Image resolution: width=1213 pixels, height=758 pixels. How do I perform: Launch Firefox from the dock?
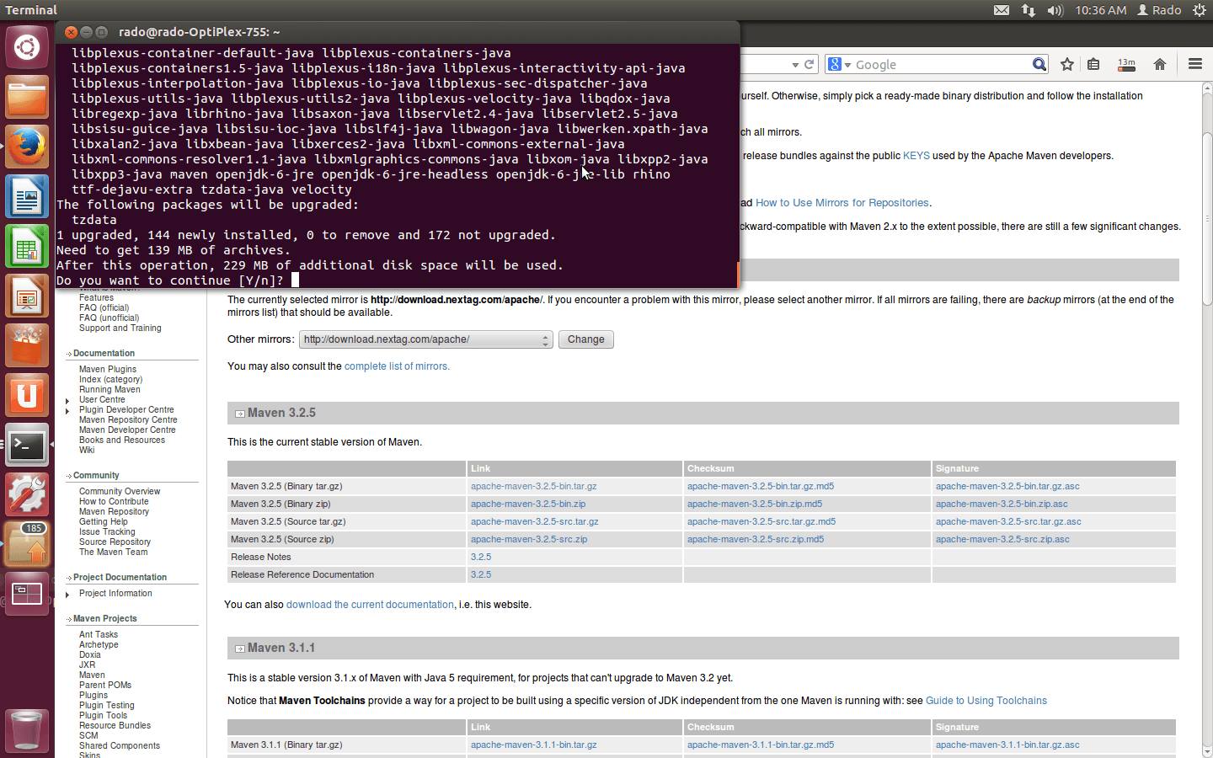click(x=27, y=147)
